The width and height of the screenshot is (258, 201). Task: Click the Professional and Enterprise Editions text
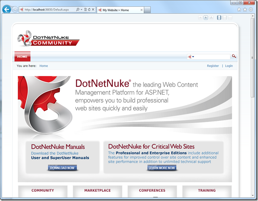click(151, 153)
